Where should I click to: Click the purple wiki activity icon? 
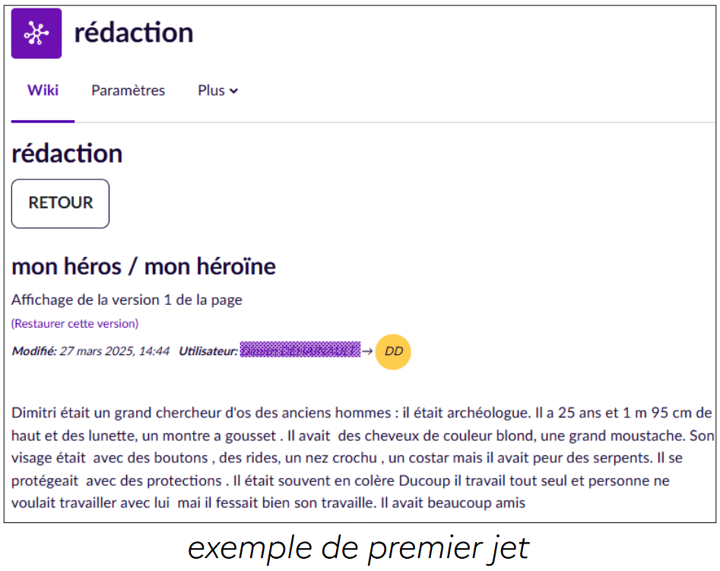(x=36, y=33)
